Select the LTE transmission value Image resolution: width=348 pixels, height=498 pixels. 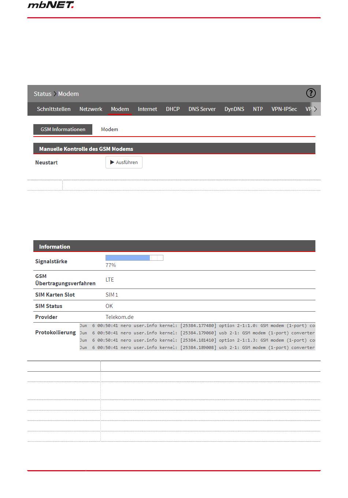pyautogui.click(x=110, y=279)
